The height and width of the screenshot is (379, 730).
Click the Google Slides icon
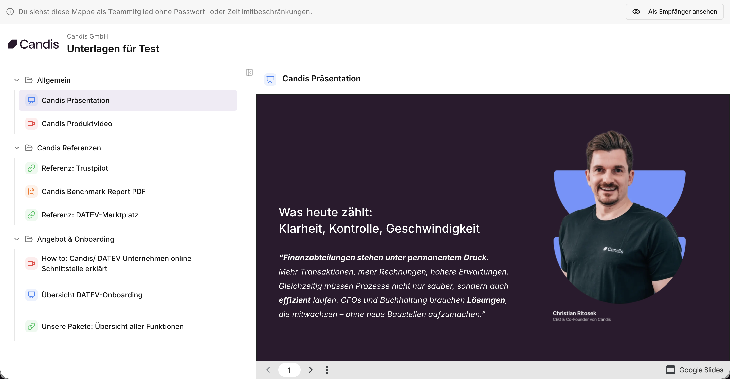tap(670, 370)
